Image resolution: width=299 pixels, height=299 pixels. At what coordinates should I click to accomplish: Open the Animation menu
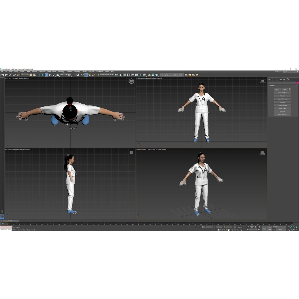[42, 72]
